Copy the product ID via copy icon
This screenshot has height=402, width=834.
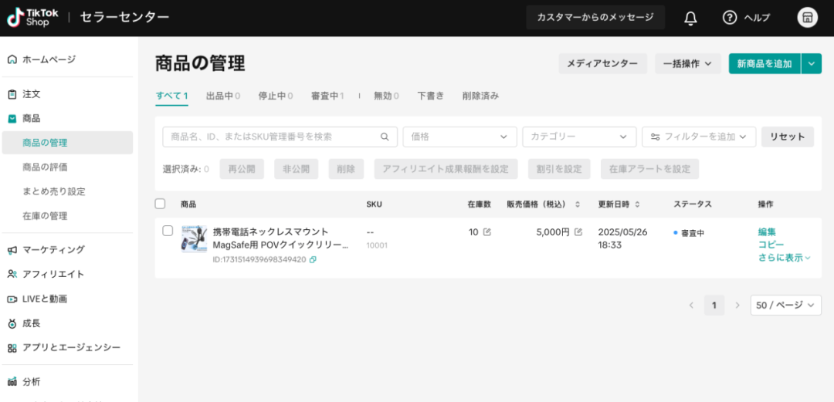[313, 259]
